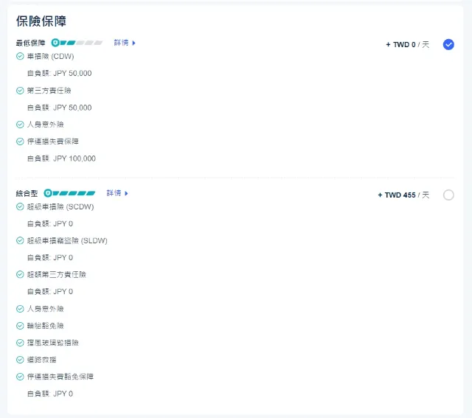
Task: Click checkmark icon beside 超額第三方責任險
Action: (20, 274)
